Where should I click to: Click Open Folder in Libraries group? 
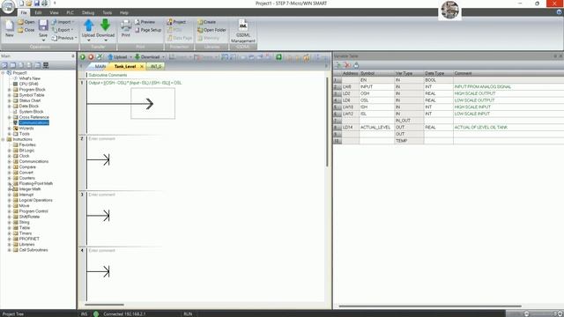coord(211,30)
